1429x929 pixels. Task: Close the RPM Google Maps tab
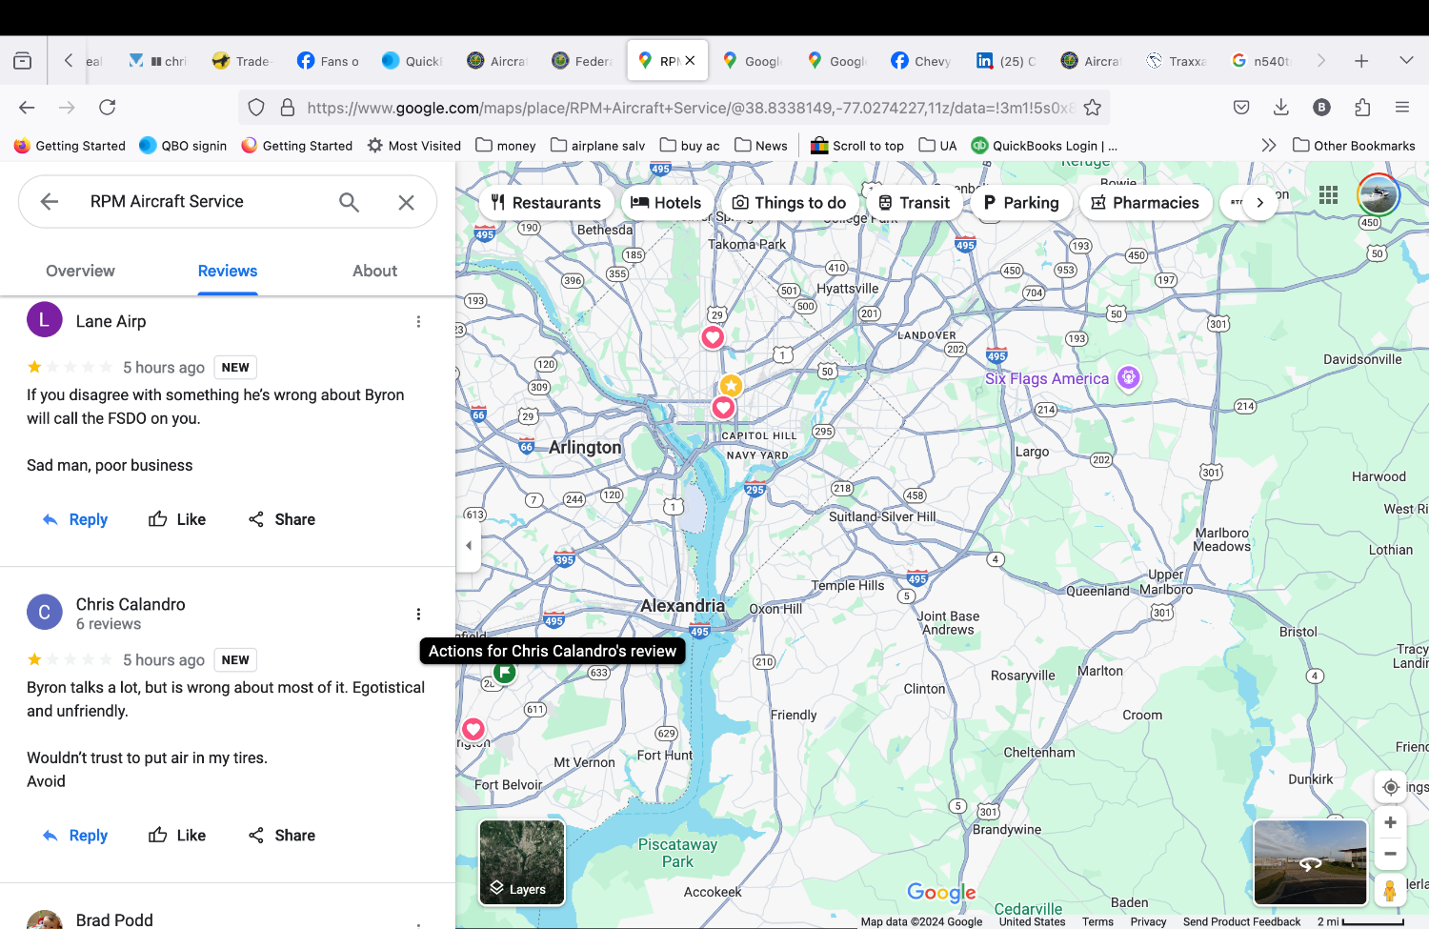click(x=690, y=61)
